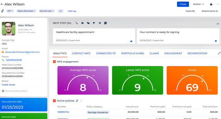The image size is (221, 119).
Task: Click the Average NPS score gauge
Action: (83, 80)
